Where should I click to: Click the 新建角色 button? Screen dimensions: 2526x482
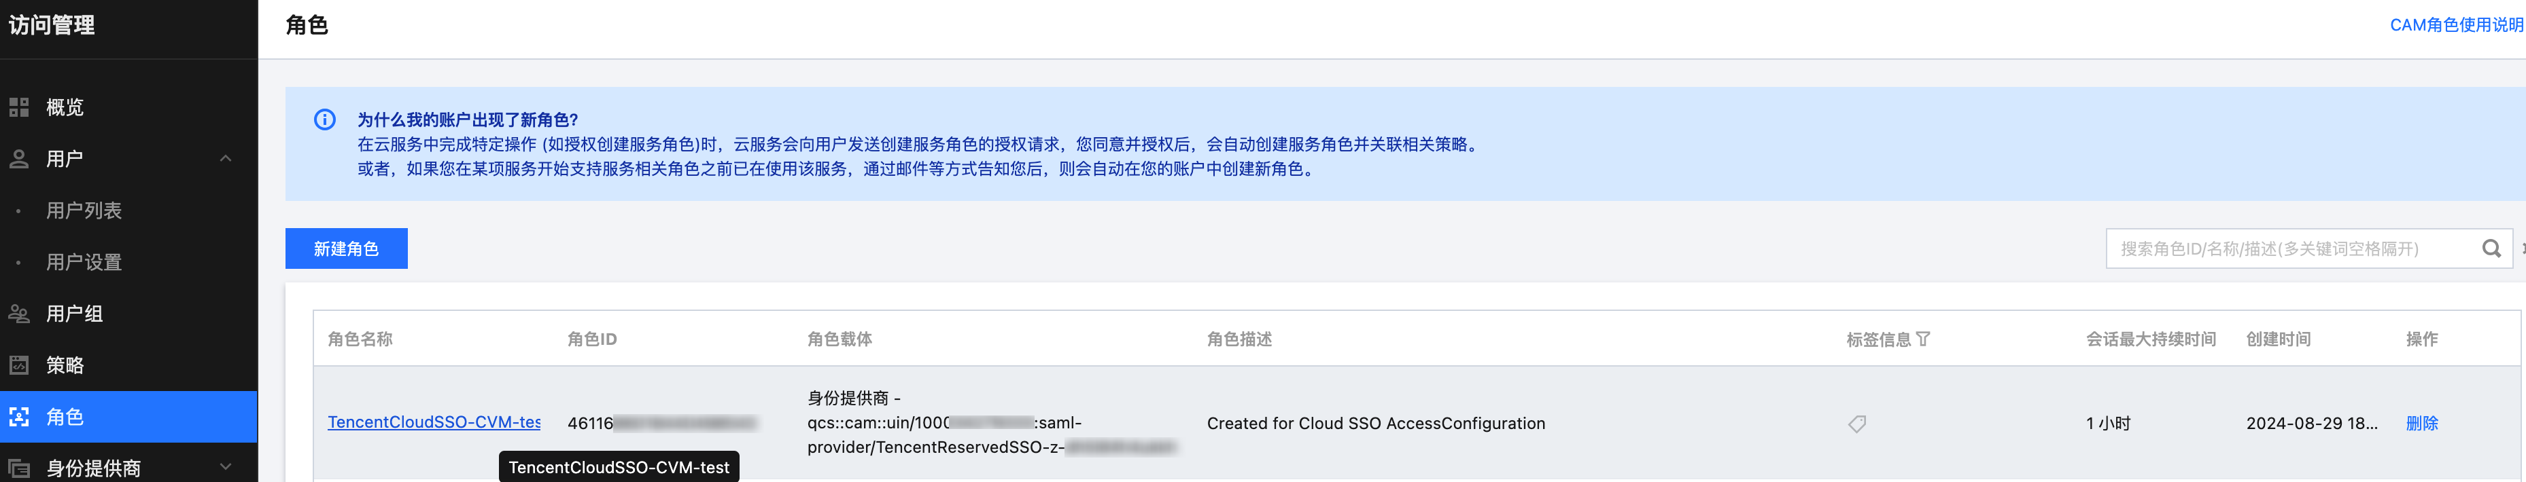point(346,249)
